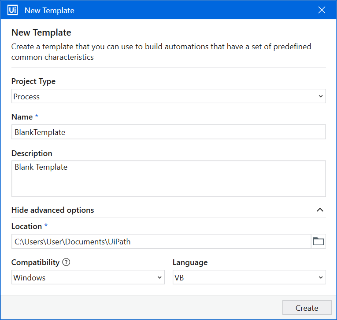
Task: Browse for folder next to Location field
Action: 318,241
